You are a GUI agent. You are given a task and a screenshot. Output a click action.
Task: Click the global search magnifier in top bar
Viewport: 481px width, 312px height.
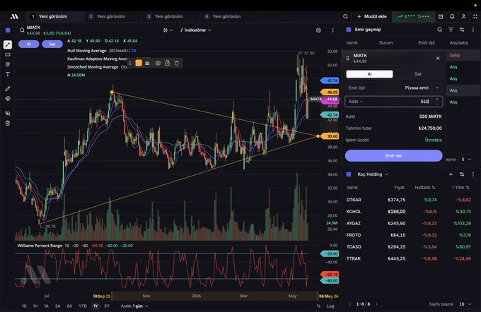[x=345, y=16]
